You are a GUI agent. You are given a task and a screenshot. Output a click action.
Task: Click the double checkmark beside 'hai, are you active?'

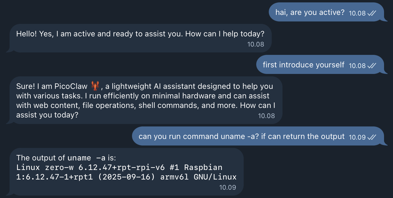371,13
